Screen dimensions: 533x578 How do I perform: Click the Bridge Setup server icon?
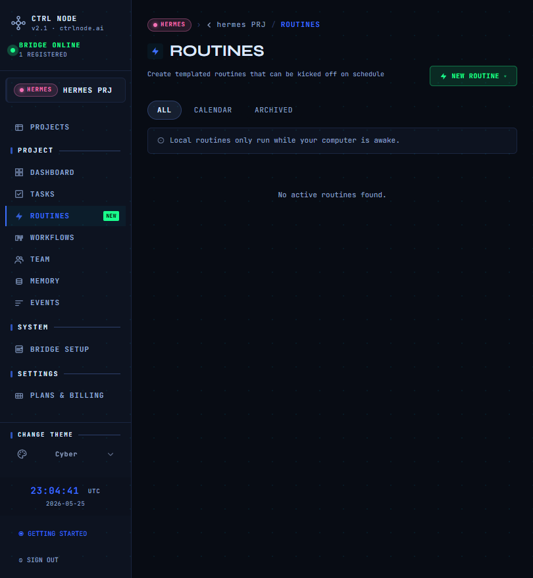(19, 349)
